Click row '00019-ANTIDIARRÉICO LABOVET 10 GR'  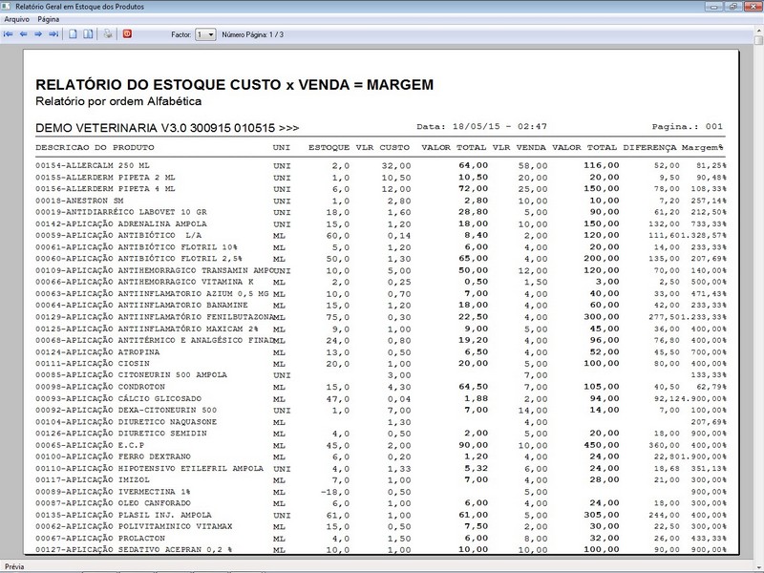pos(380,212)
